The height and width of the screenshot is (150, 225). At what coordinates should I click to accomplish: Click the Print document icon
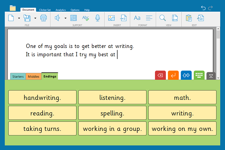43,18
